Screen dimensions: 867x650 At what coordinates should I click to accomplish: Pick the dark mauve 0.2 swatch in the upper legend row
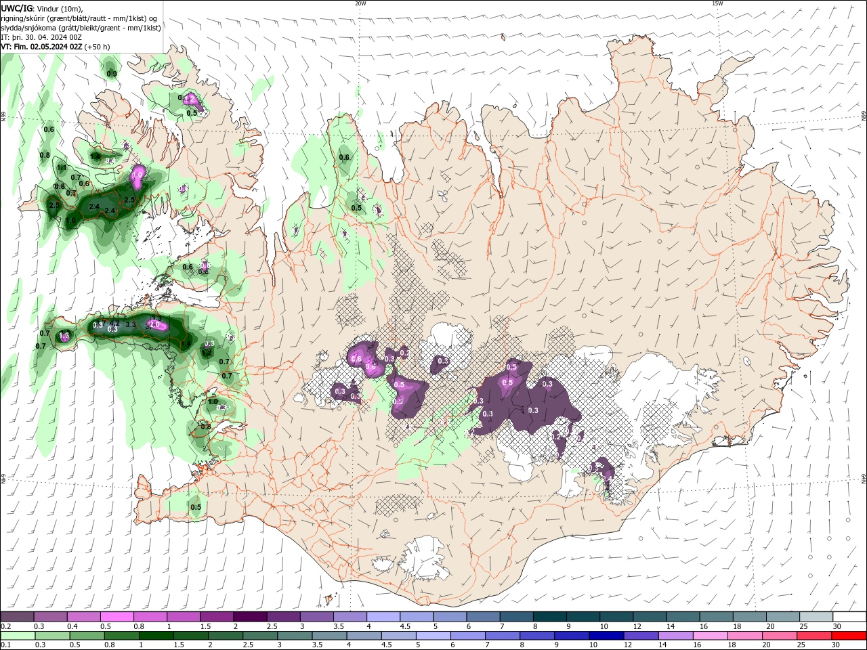[x=17, y=617]
